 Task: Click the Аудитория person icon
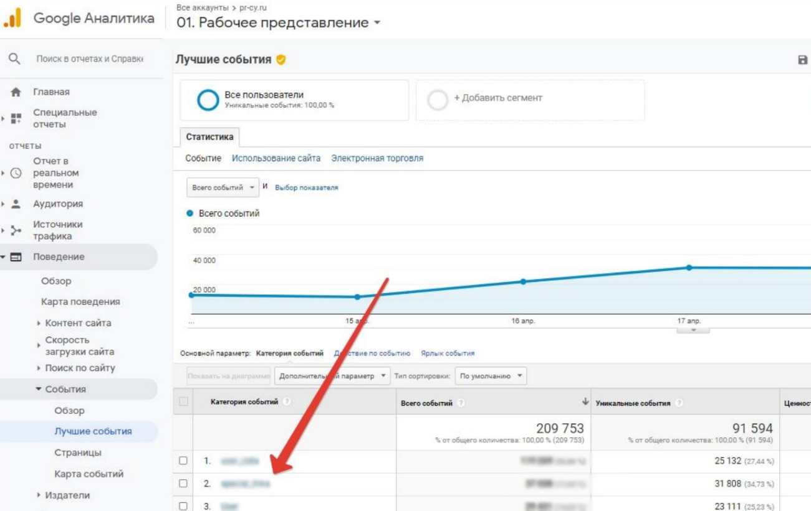[x=16, y=204]
